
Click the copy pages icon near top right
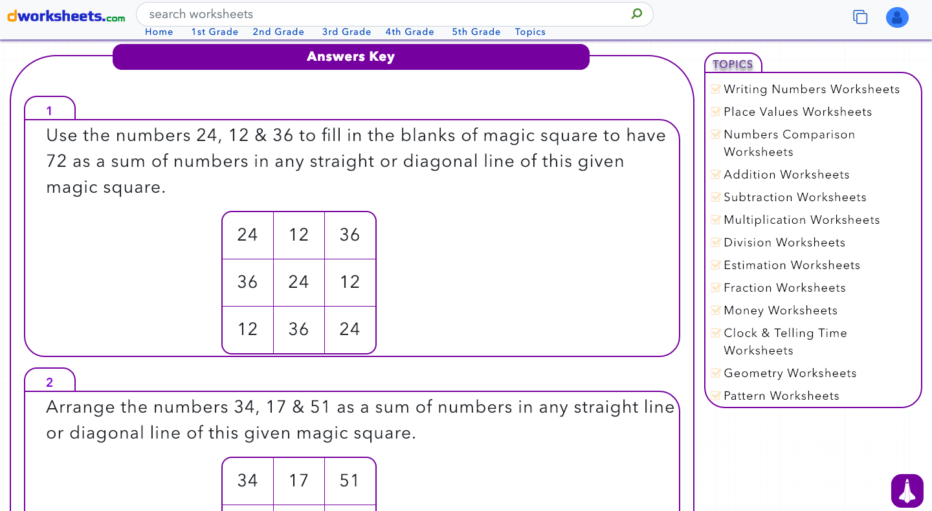coord(860,17)
